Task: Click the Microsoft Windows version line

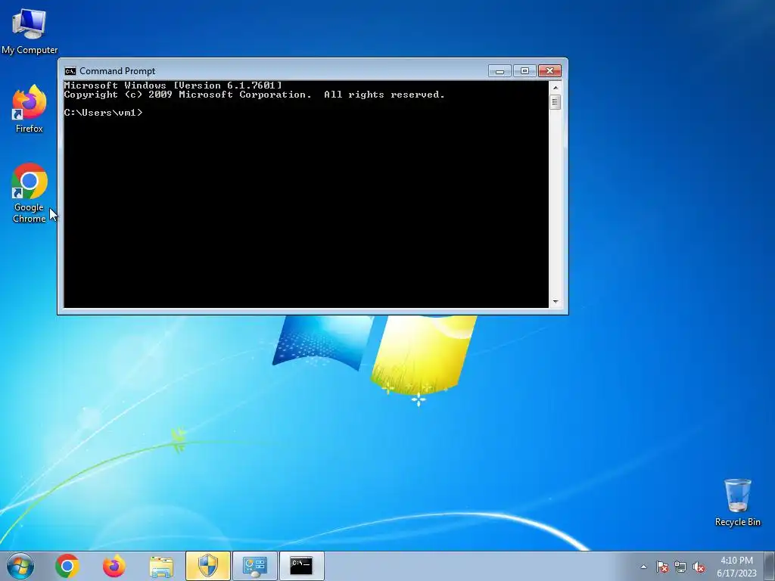Action: point(173,85)
